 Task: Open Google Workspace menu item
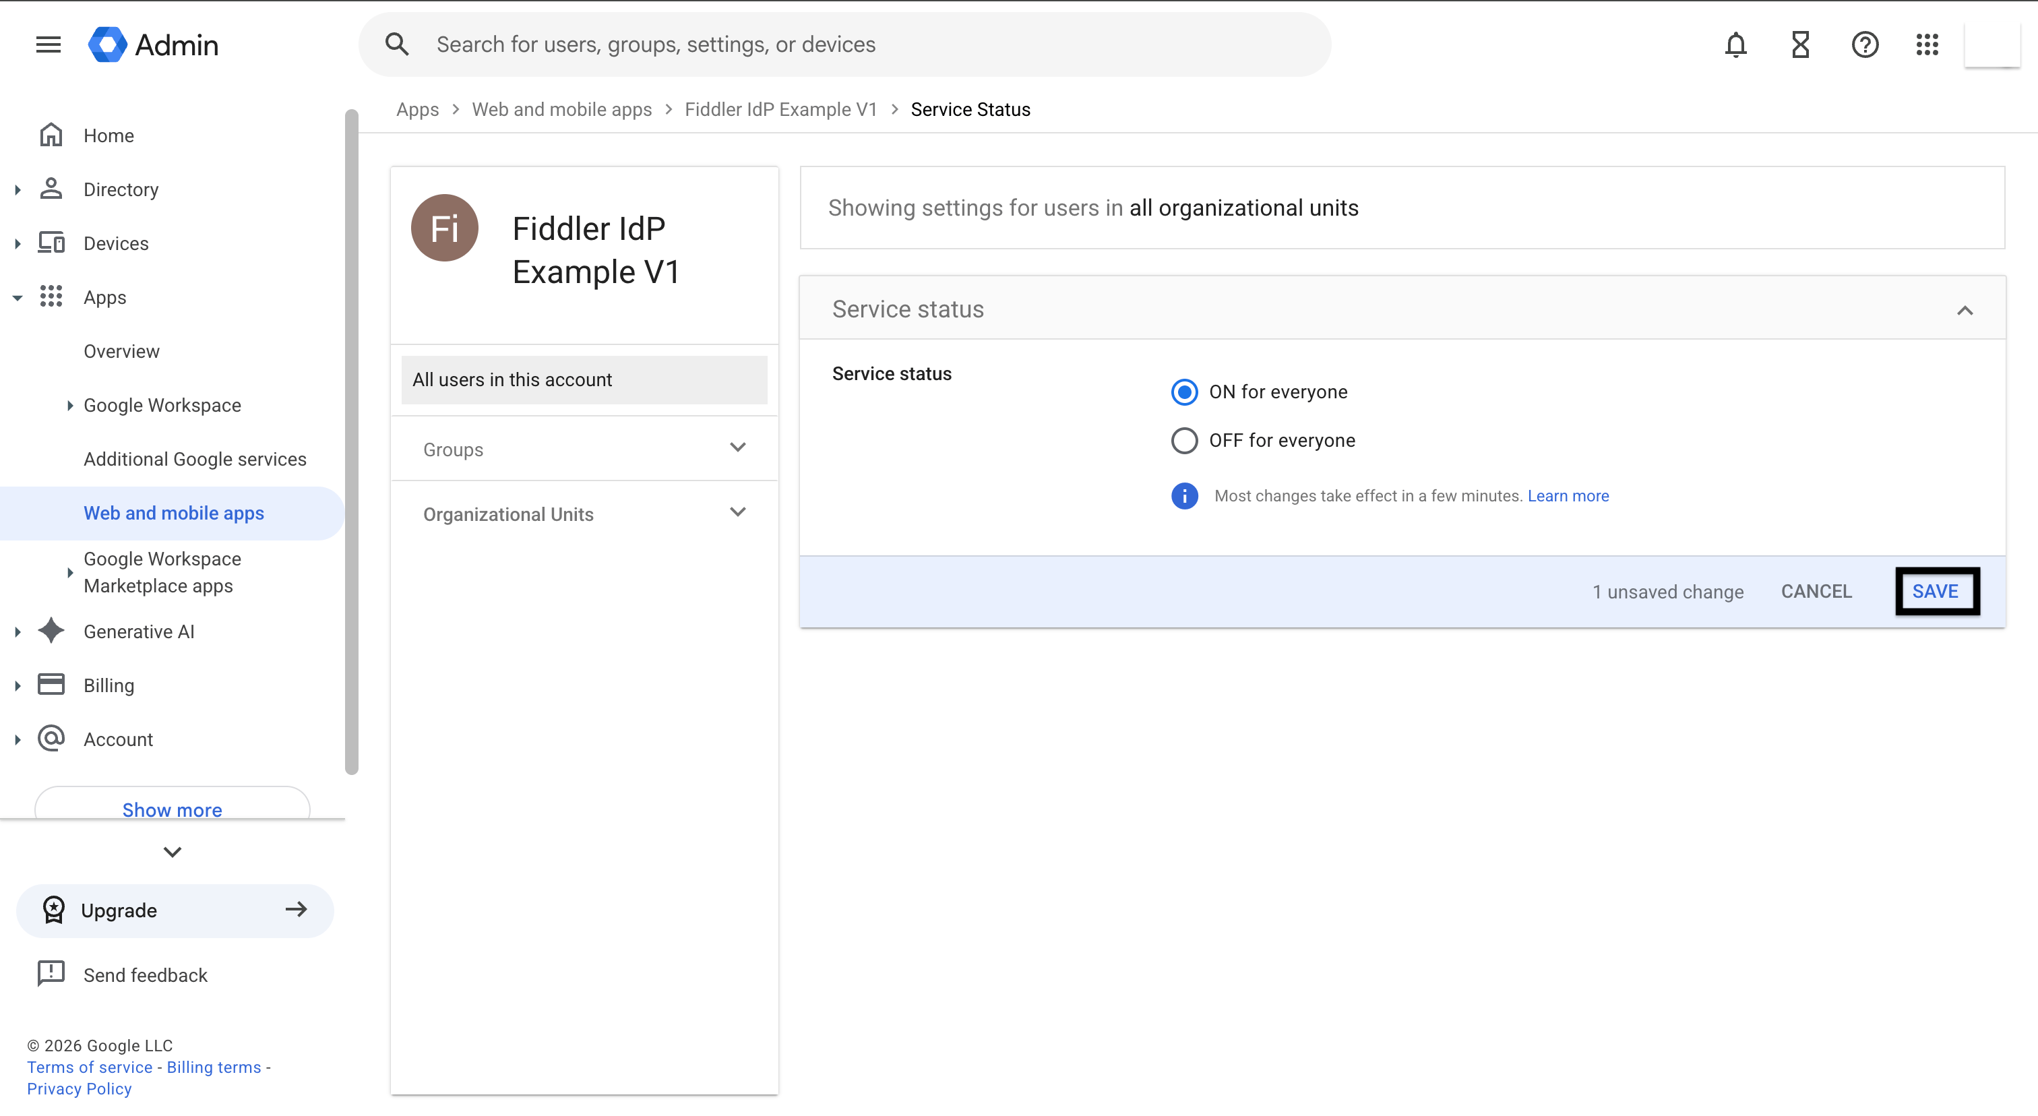tap(162, 405)
